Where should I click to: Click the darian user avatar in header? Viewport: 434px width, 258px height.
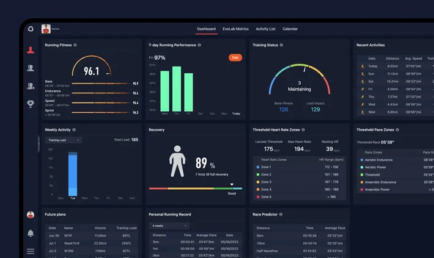tap(46, 29)
